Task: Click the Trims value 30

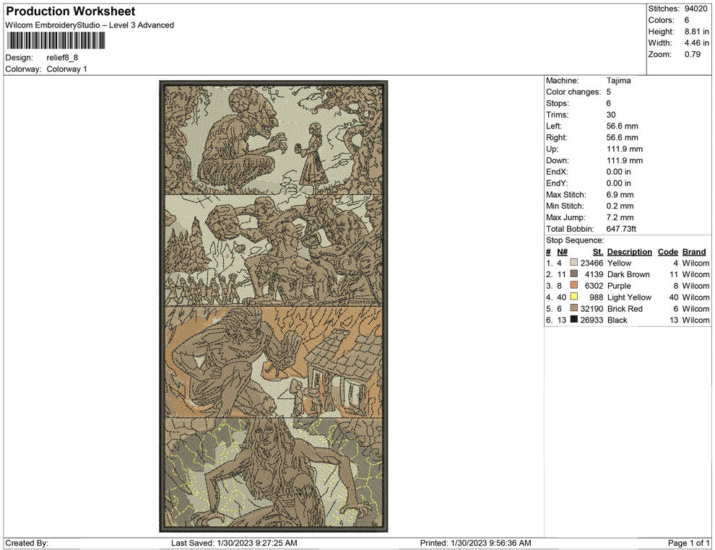Action: point(610,115)
